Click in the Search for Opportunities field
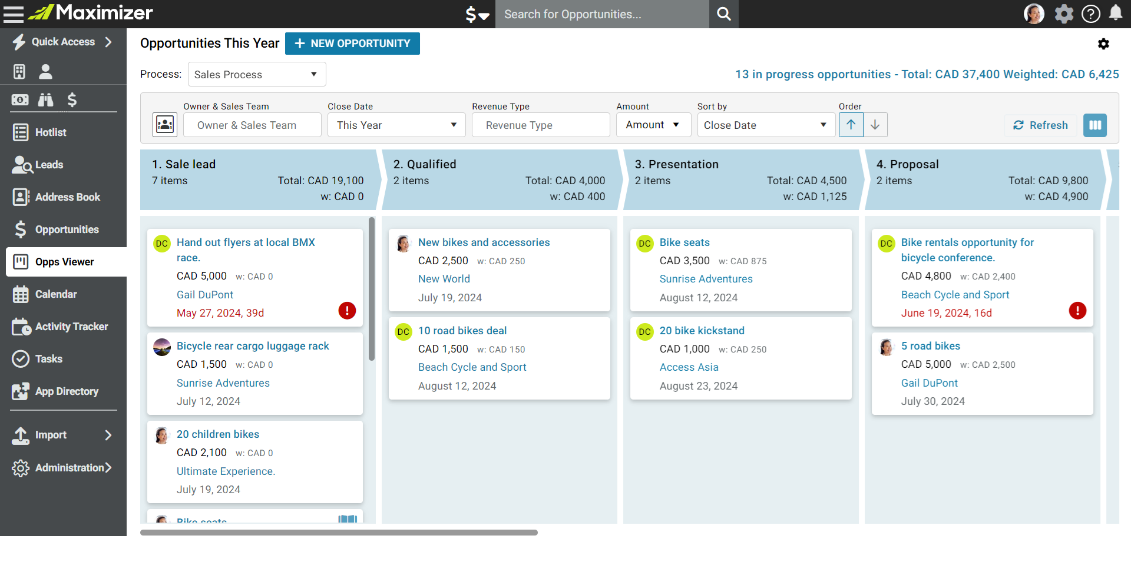Image resolution: width=1131 pixels, height=582 pixels. click(602, 14)
